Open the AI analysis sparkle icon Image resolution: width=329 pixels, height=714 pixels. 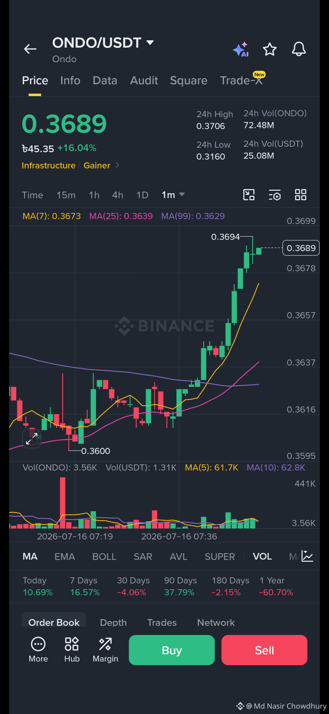tap(241, 49)
